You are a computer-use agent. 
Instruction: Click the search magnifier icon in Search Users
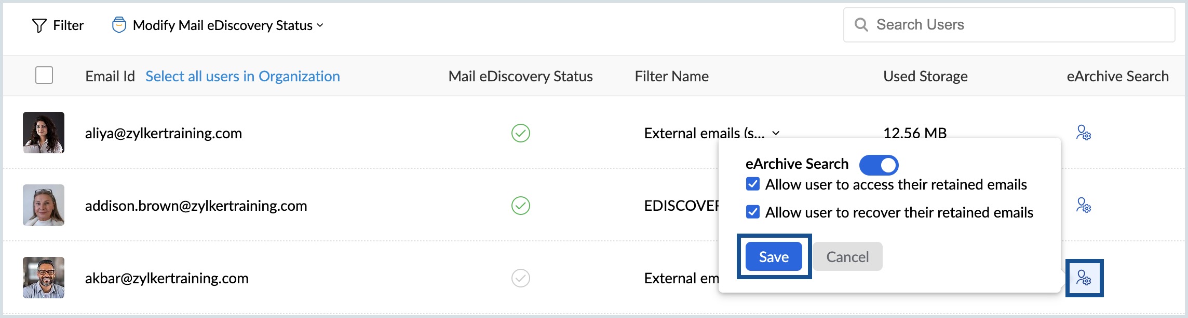pyautogui.click(x=861, y=24)
